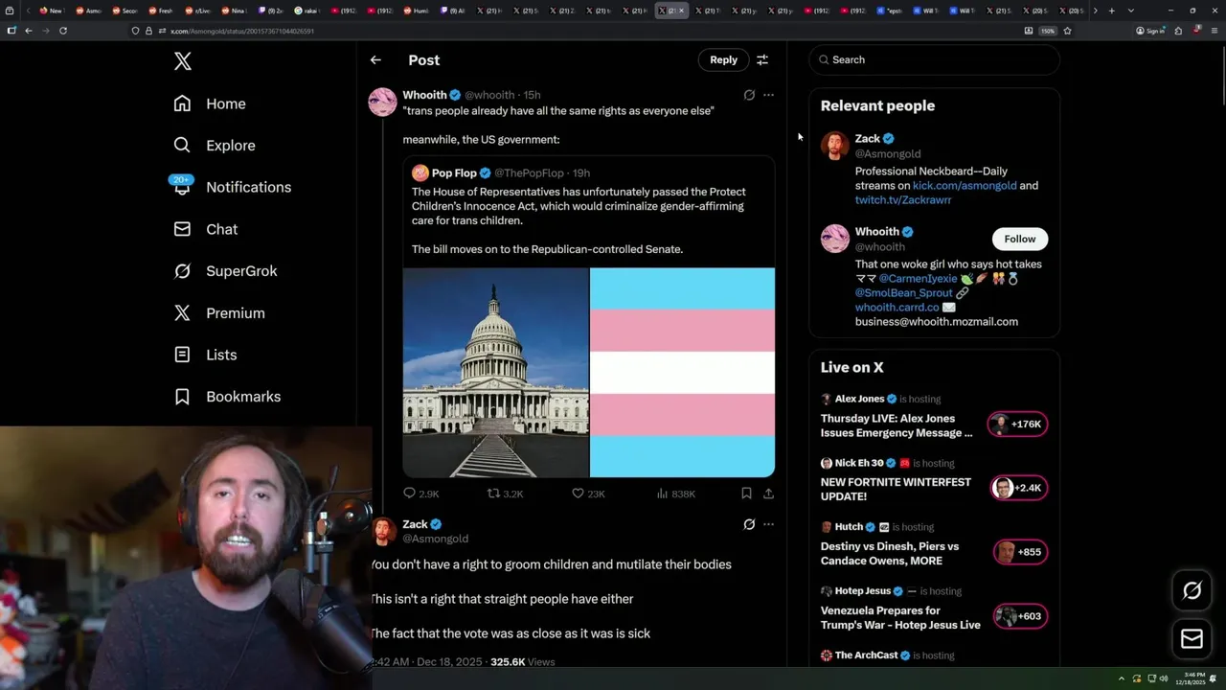Switch to the 'Nina' tab
Screen dimensions: 1226x690
coord(233,11)
